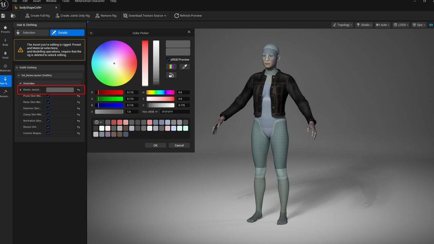The height and width of the screenshot is (244, 434).
Task: Reset the Custom Region value
Action: click(79, 133)
